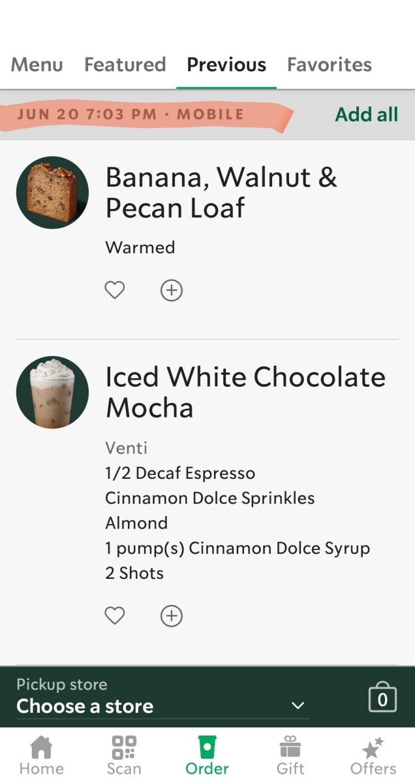Switch to the Menu tab
Image resolution: width=415 pixels, height=784 pixels.
coord(37,65)
